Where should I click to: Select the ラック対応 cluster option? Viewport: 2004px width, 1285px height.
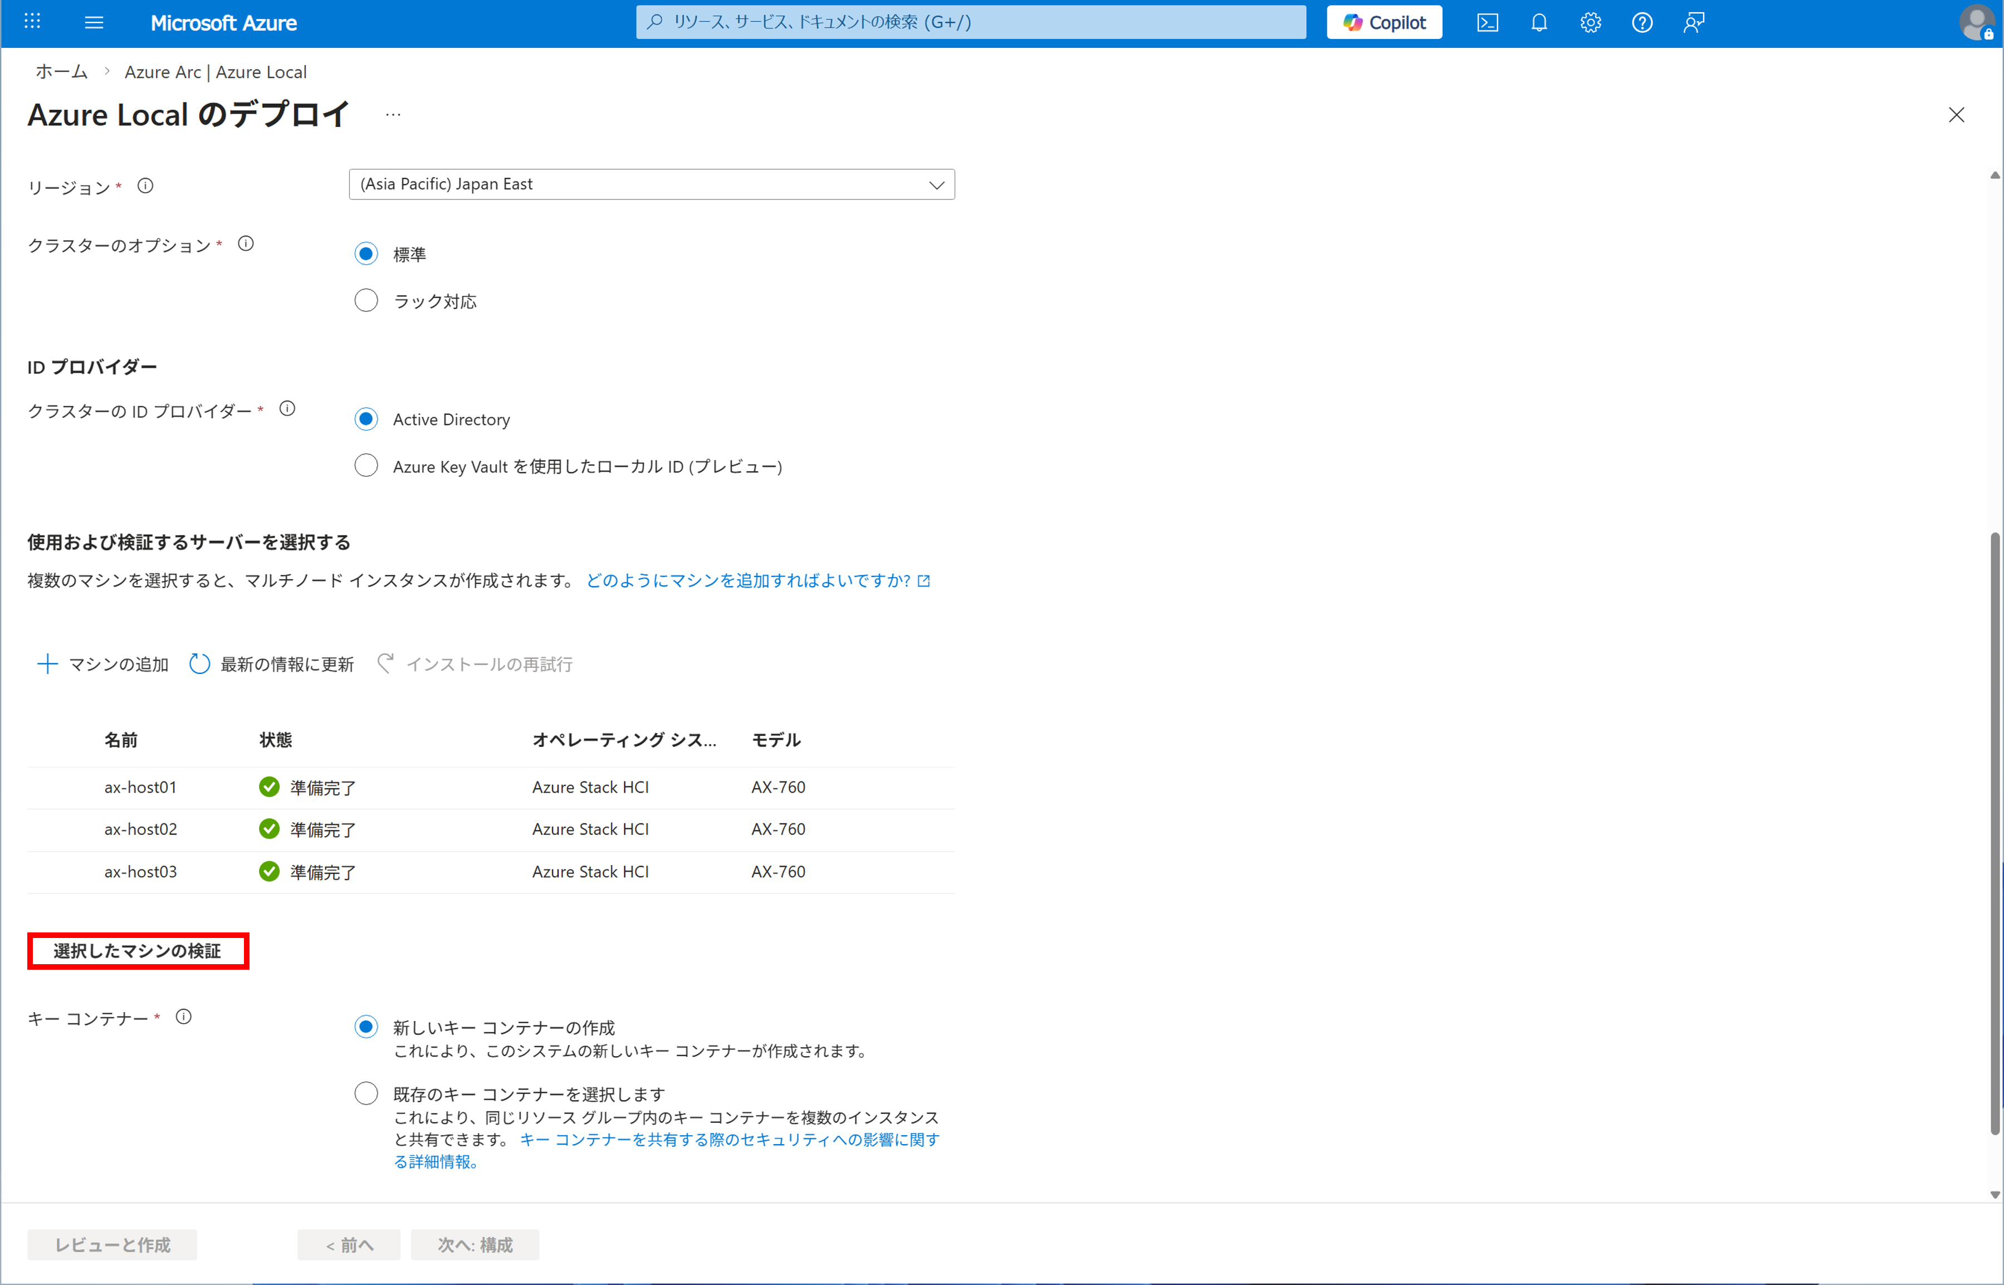coord(366,300)
